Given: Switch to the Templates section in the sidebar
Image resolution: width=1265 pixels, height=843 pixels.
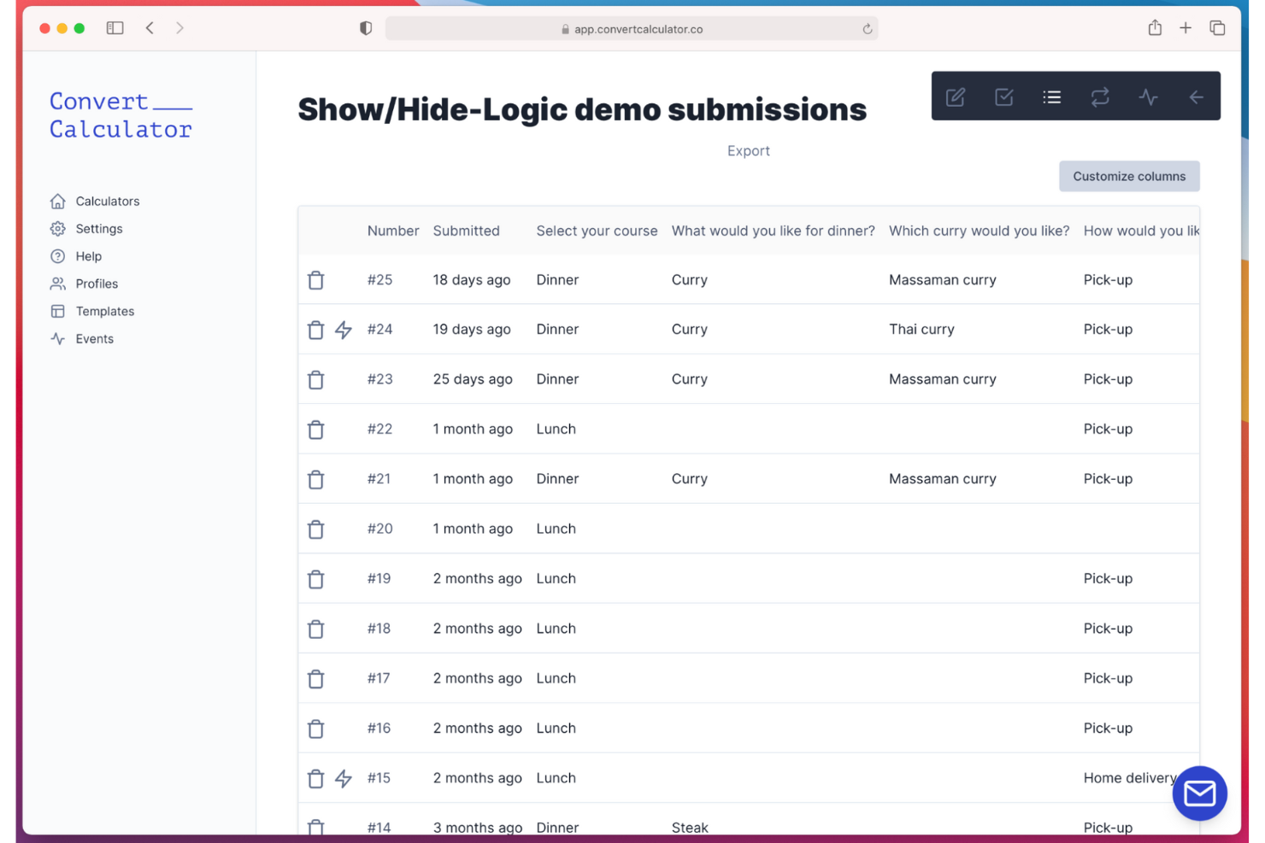Looking at the screenshot, I should pos(104,311).
